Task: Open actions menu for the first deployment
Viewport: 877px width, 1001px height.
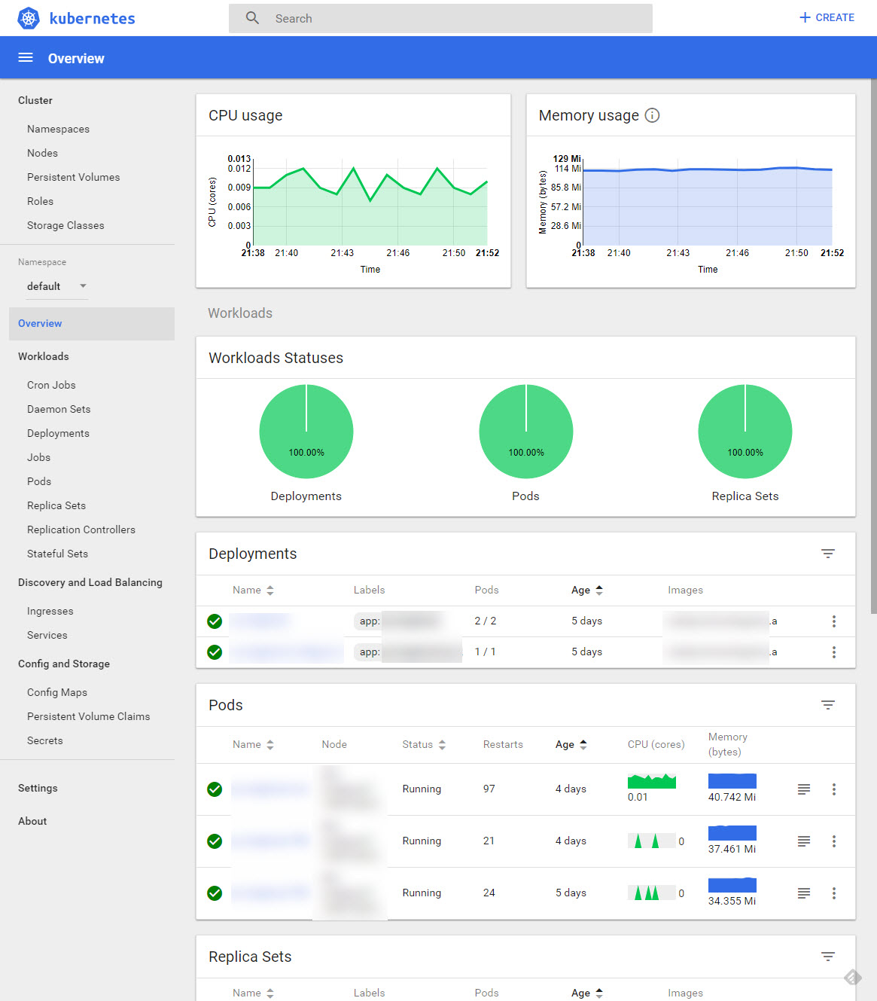Action: pos(834,621)
